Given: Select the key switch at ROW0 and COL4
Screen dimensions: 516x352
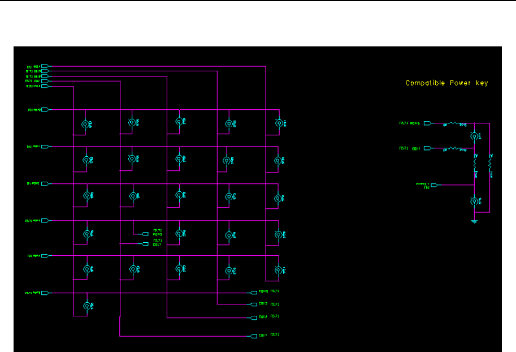Looking at the screenshot, I should tap(279, 123).
